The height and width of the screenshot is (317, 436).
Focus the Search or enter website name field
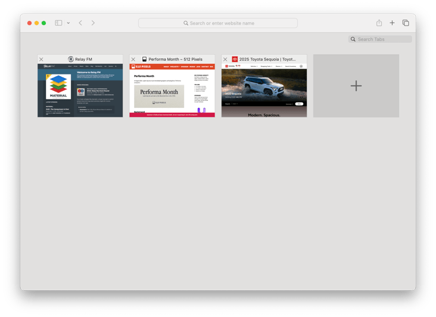[218, 23]
